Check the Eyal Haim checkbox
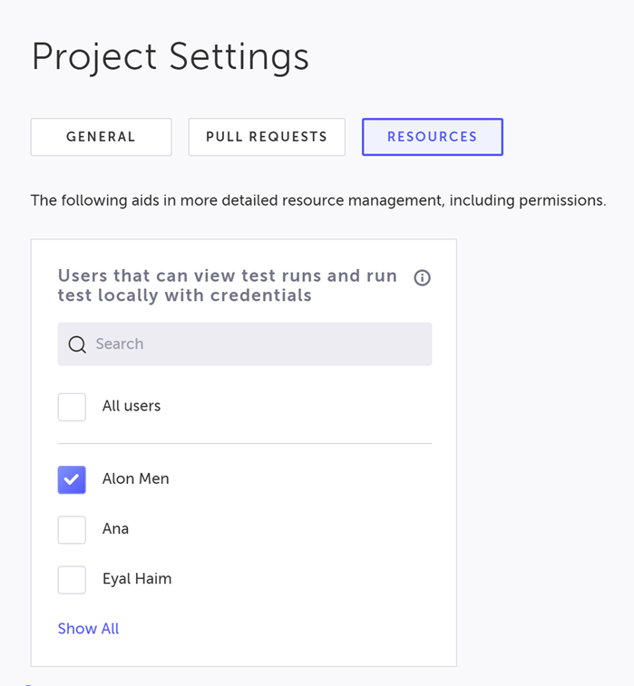The image size is (634, 686). tap(72, 579)
